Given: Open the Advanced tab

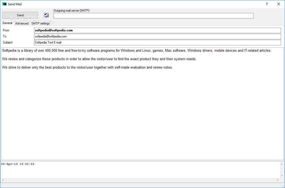Looking at the screenshot, I should [22, 23].
